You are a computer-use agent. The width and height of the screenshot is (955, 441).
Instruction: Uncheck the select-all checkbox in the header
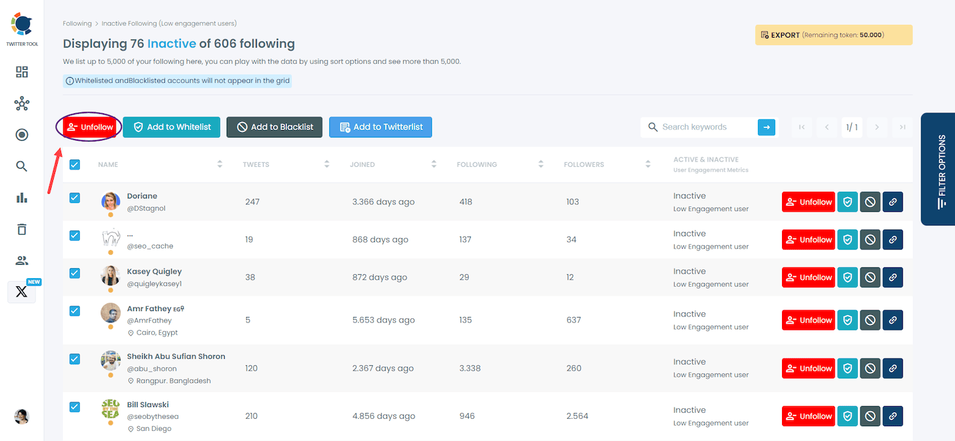74,164
